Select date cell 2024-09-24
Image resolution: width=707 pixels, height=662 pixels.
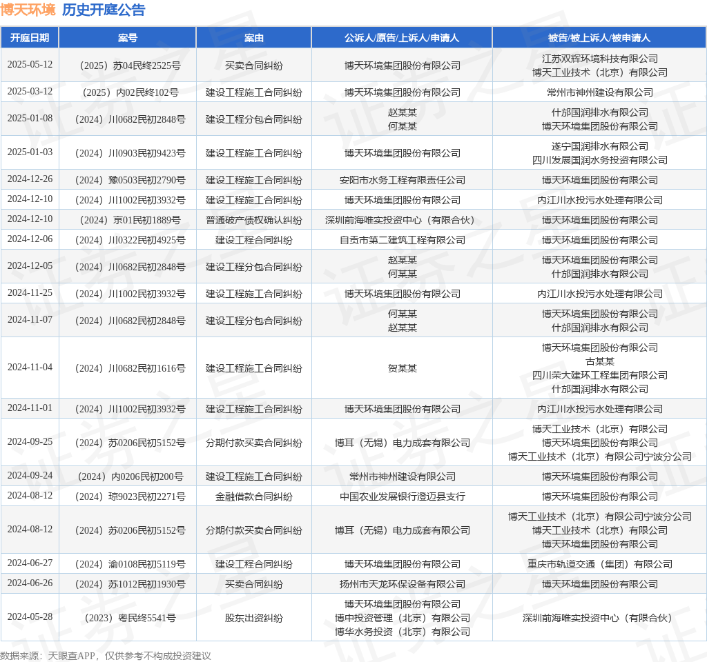coord(30,475)
